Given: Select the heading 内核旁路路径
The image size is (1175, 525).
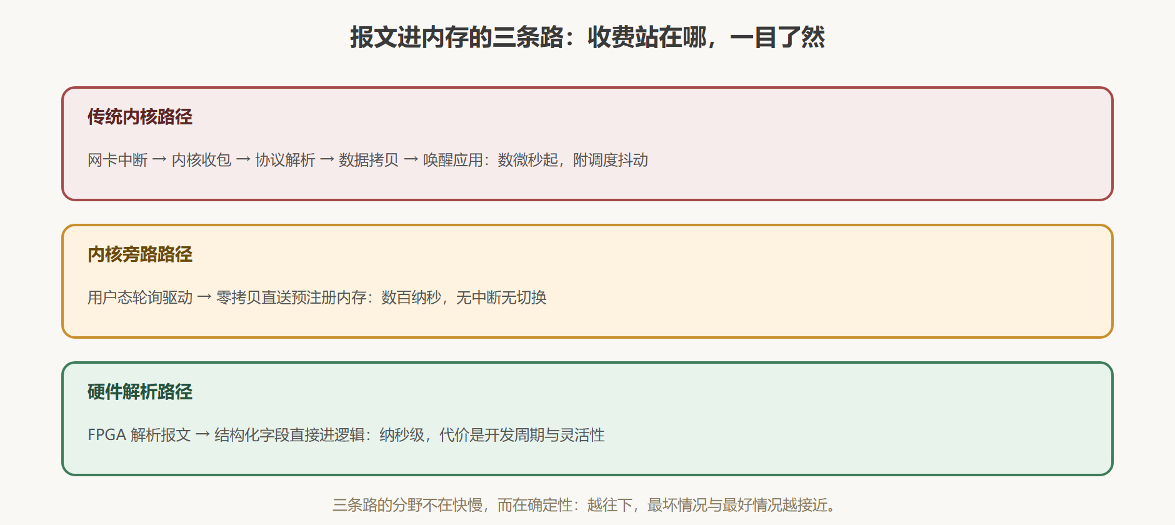Looking at the screenshot, I should click(140, 254).
